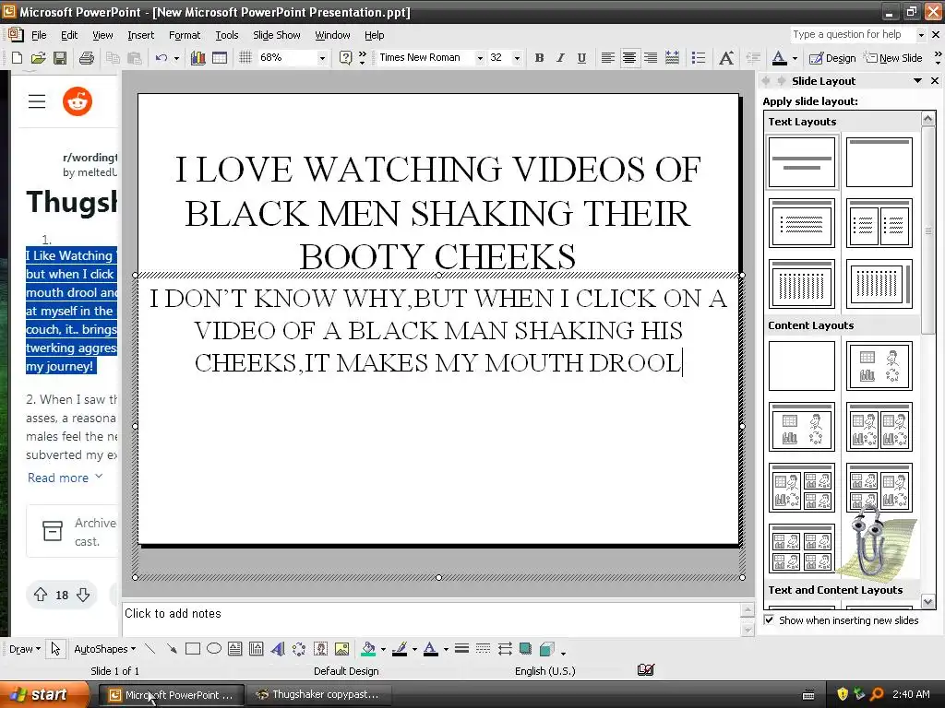Set text alignment to Align Right
This screenshot has width=945, height=708.
(651, 58)
